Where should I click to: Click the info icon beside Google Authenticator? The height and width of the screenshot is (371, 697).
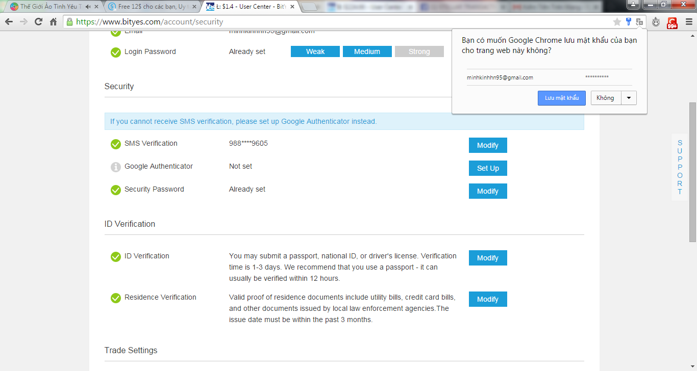(x=116, y=167)
